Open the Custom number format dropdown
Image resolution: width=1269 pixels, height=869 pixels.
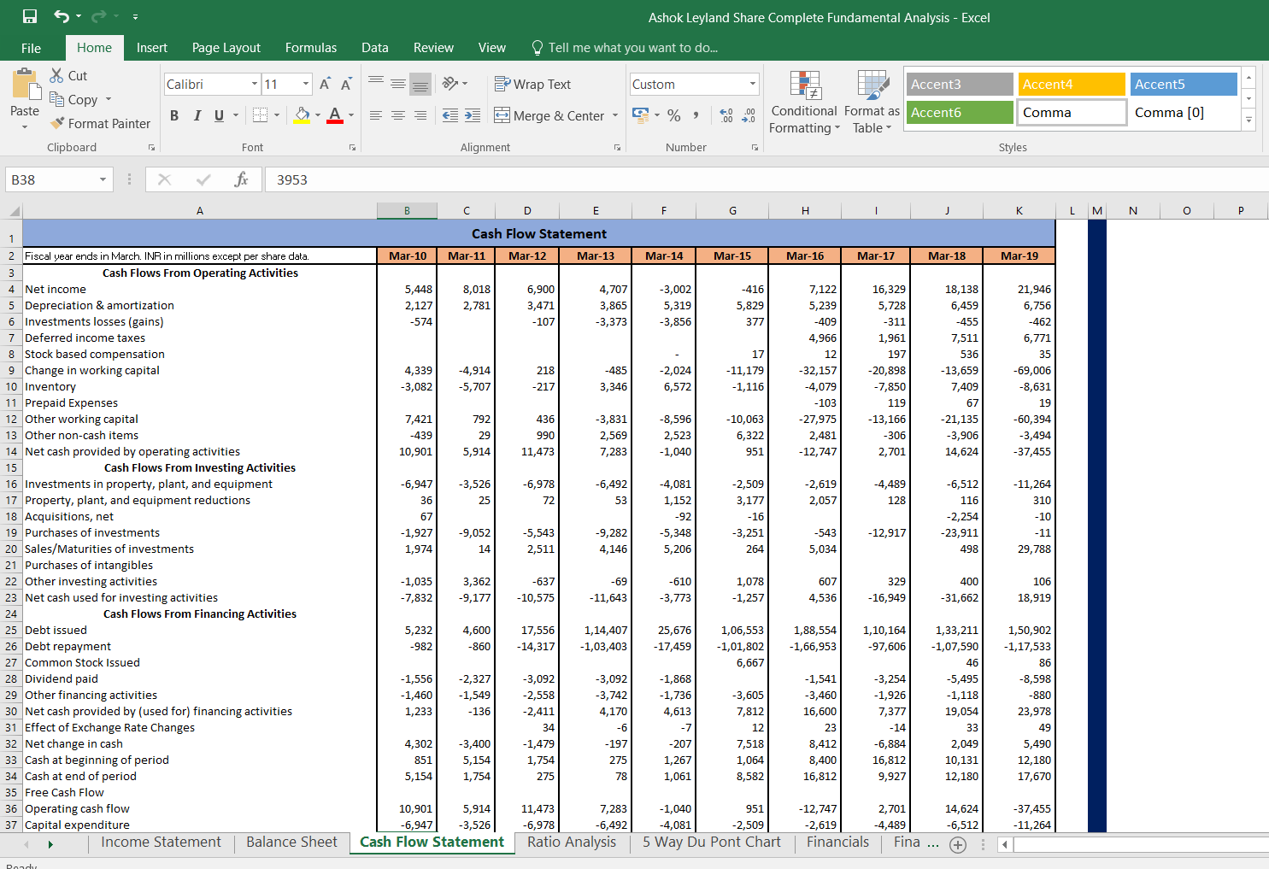tap(753, 84)
